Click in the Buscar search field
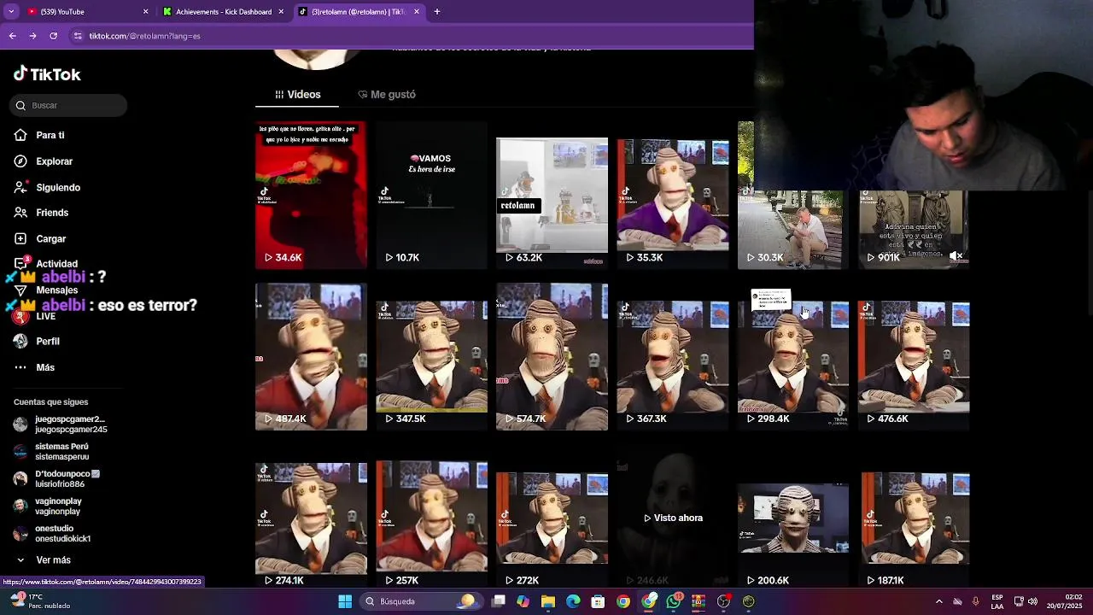Image resolution: width=1093 pixels, height=615 pixels. (68, 105)
